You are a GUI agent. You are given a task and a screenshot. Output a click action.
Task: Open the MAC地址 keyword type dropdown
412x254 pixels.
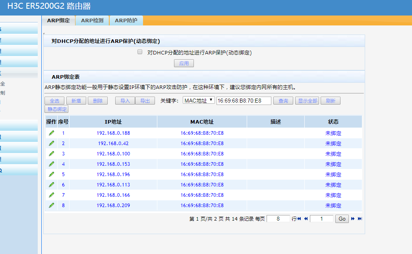(x=199, y=101)
